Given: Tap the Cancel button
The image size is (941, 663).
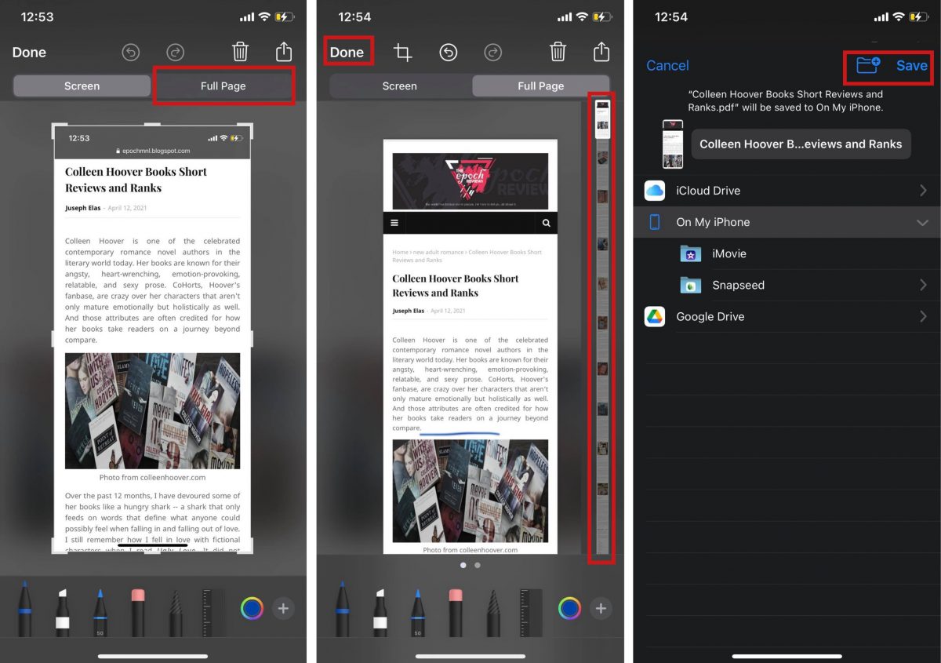Looking at the screenshot, I should pos(667,65).
